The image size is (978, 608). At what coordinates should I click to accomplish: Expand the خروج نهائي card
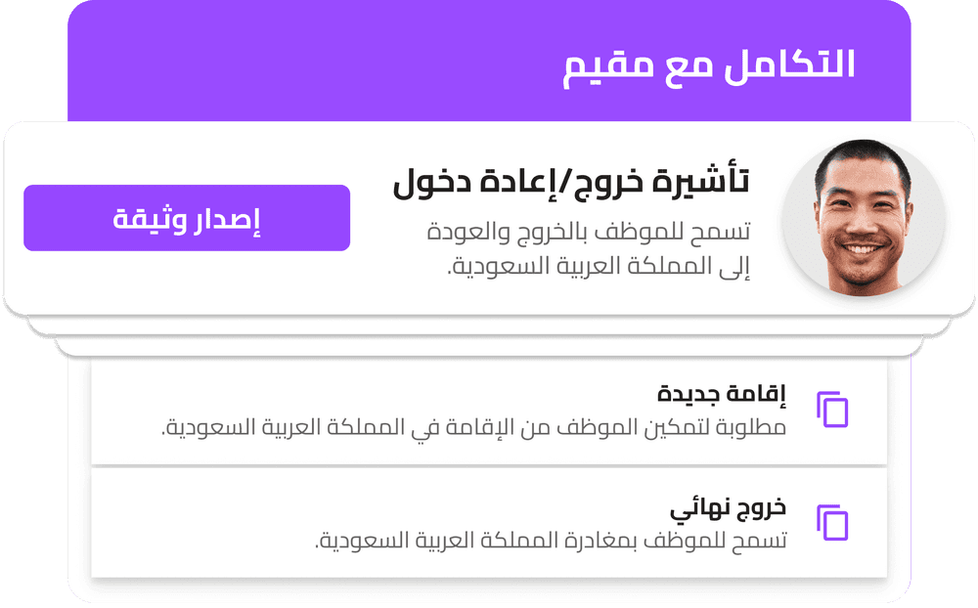(489, 521)
